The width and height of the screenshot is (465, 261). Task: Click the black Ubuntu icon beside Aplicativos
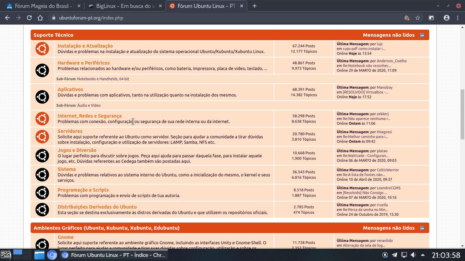[42, 97]
